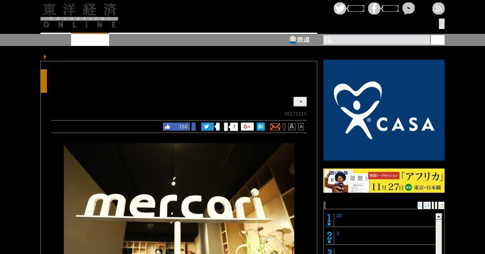Click the Facebook like count 150
Image resolution: width=485 pixels, height=254 pixels.
183,127
